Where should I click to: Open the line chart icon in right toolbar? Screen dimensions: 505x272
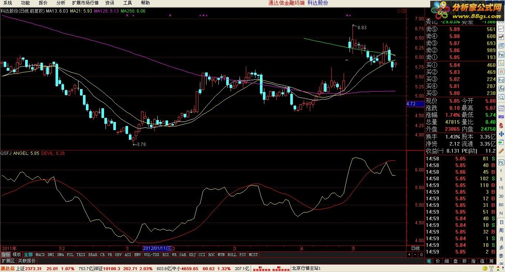coord(501,28)
